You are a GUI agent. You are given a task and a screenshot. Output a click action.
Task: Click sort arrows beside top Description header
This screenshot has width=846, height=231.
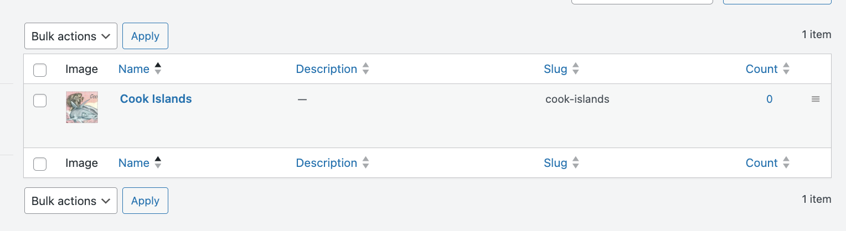365,69
